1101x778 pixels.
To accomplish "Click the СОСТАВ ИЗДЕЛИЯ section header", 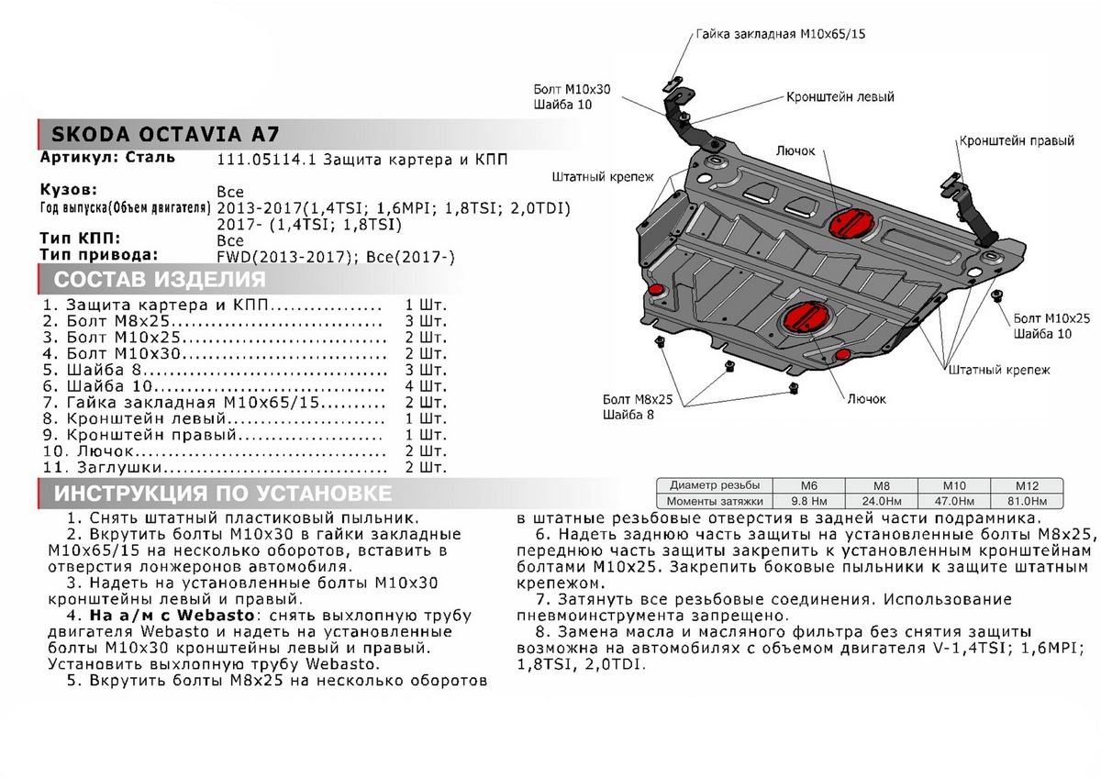I will (x=160, y=280).
